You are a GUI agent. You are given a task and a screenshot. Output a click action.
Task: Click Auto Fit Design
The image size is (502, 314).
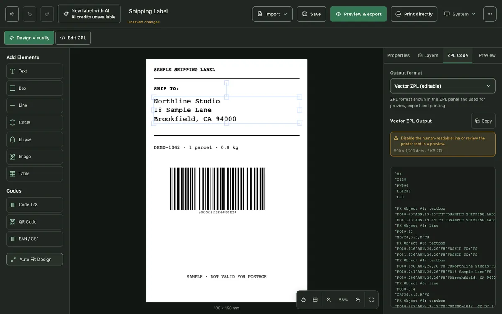pos(35,259)
